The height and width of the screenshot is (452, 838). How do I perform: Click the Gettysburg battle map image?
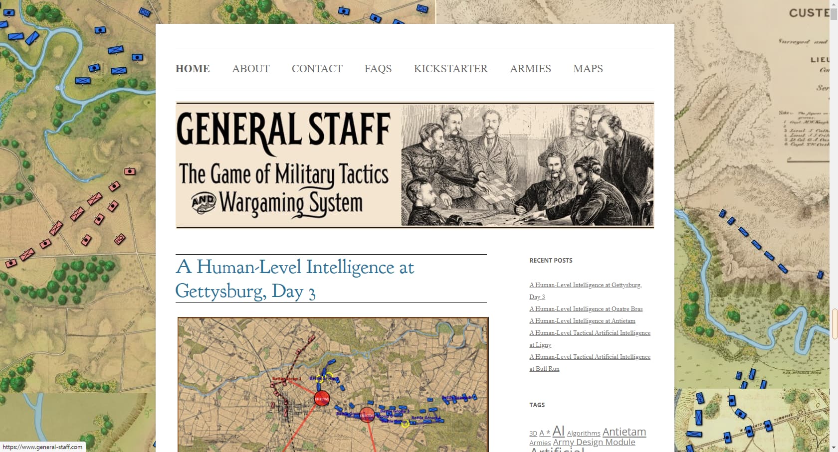[x=333, y=385]
